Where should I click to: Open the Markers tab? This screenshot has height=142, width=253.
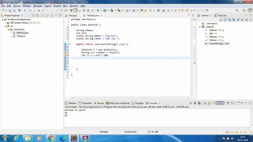(70, 103)
